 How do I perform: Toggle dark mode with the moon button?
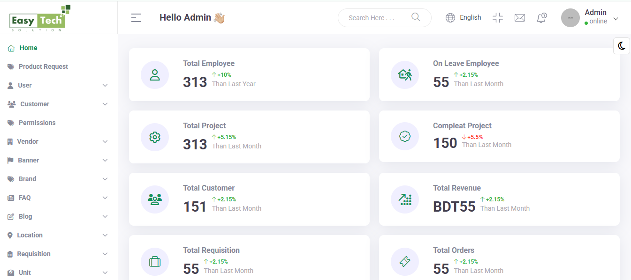pyautogui.click(x=621, y=45)
